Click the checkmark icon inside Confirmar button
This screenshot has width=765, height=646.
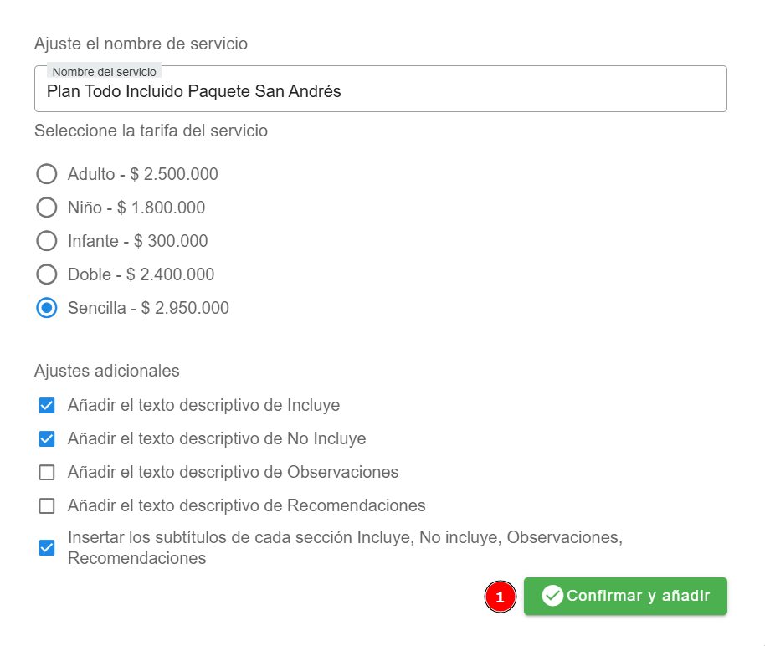[x=552, y=596]
